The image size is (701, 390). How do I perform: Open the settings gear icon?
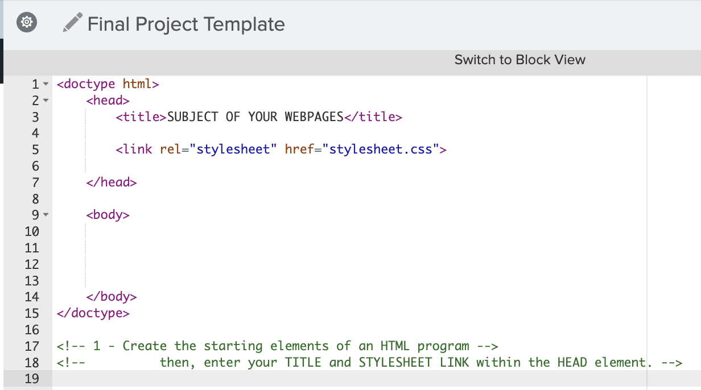(26, 23)
